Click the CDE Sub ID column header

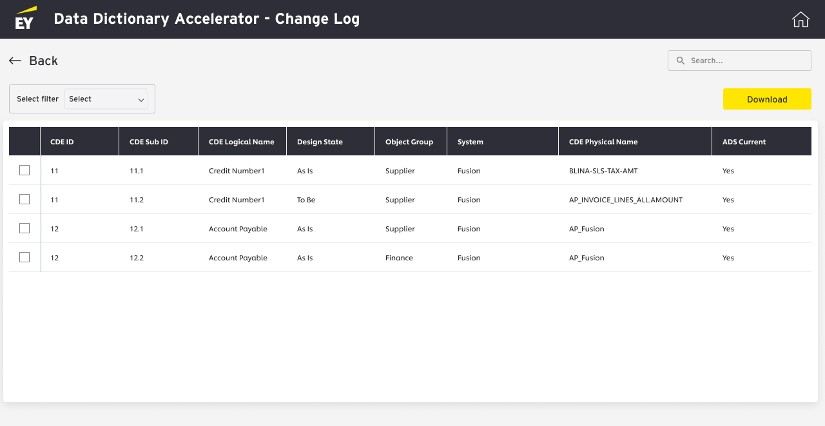[x=149, y=142]
